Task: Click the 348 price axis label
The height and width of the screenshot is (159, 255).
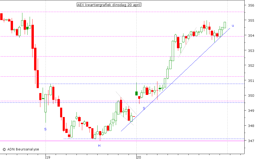Action: click(251, 126)
